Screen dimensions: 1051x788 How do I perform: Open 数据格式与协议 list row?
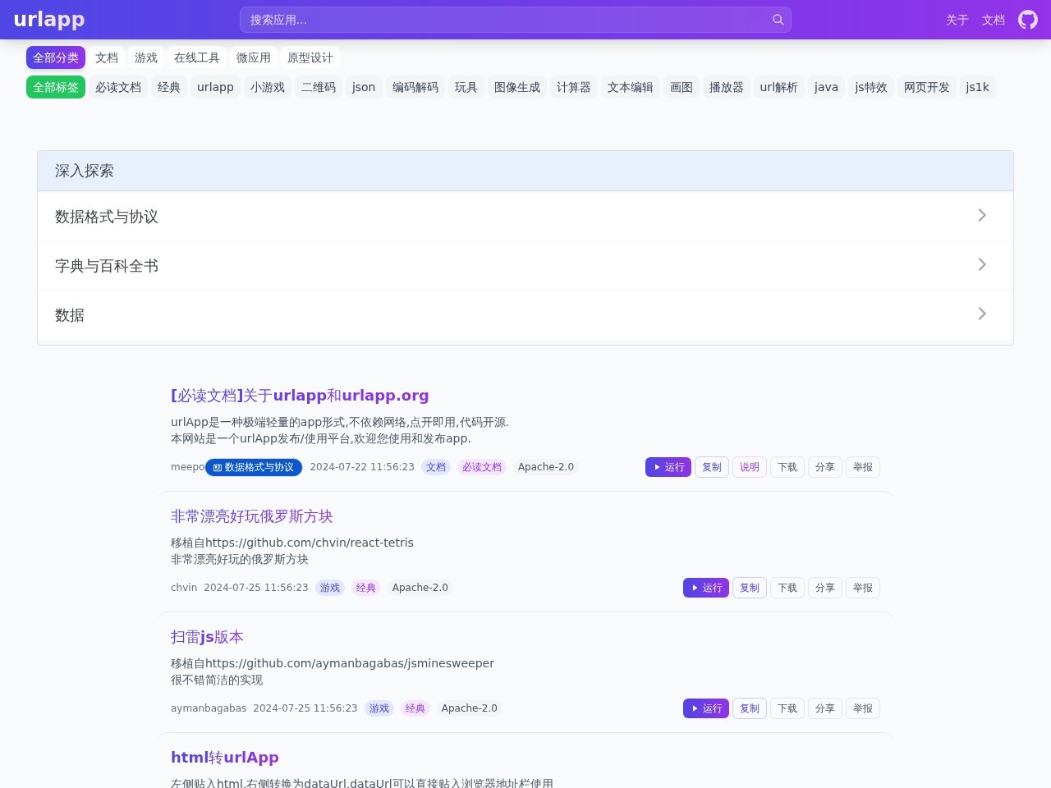pyautogui.click(x=525, y=217)
